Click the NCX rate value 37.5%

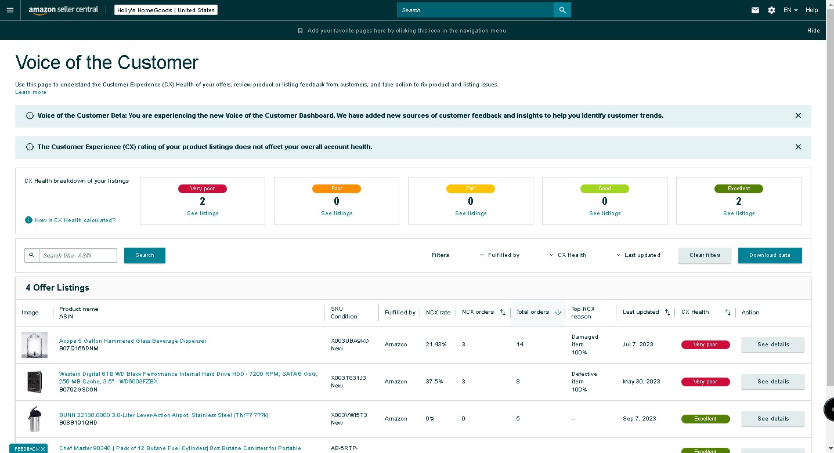coord(435,382)
